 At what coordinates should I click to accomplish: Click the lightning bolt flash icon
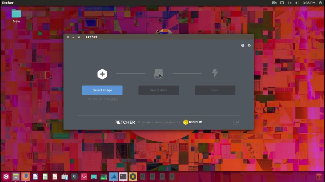pyautogui.click(x=215, y=73)
